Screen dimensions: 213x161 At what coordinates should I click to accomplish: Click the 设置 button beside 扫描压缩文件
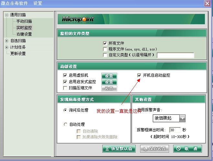(x=109, y=89)
